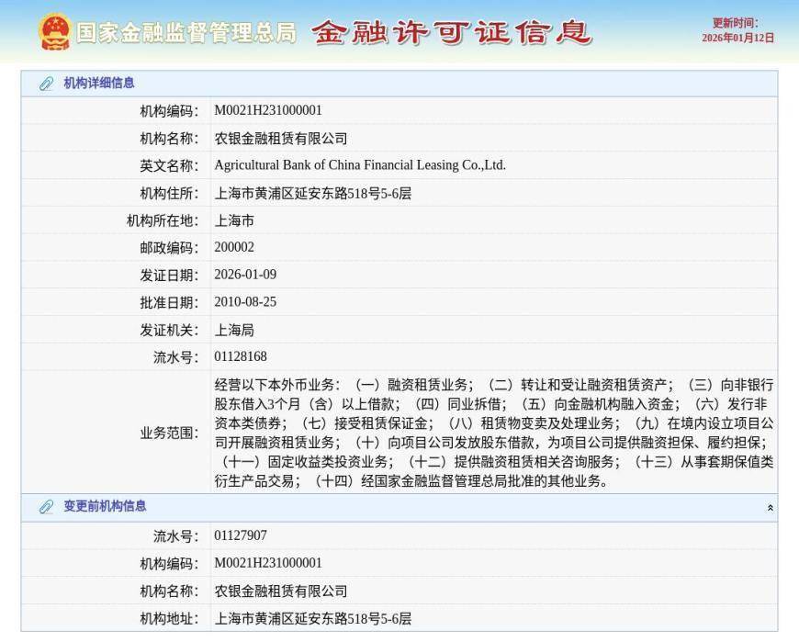Click the paperclip icon beside 机构详细信息
799x642 pixels.
point(46,83)
